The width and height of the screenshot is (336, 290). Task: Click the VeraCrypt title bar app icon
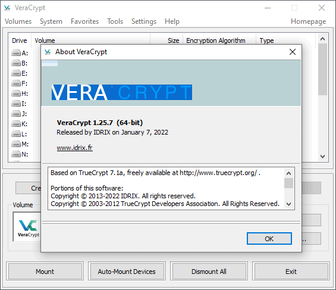(x=7, y=8)
